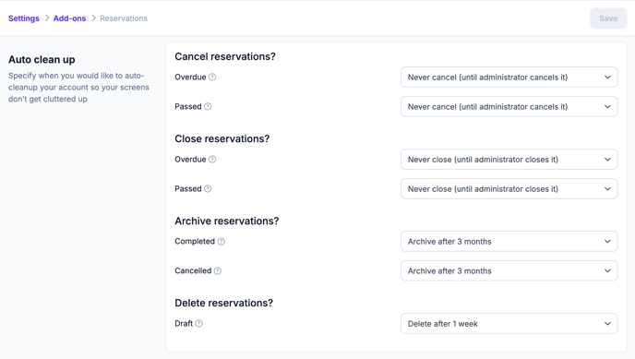This screenshot has height=359, width=635.
Task: Click the Save button
Action: (x=608, y=18)
